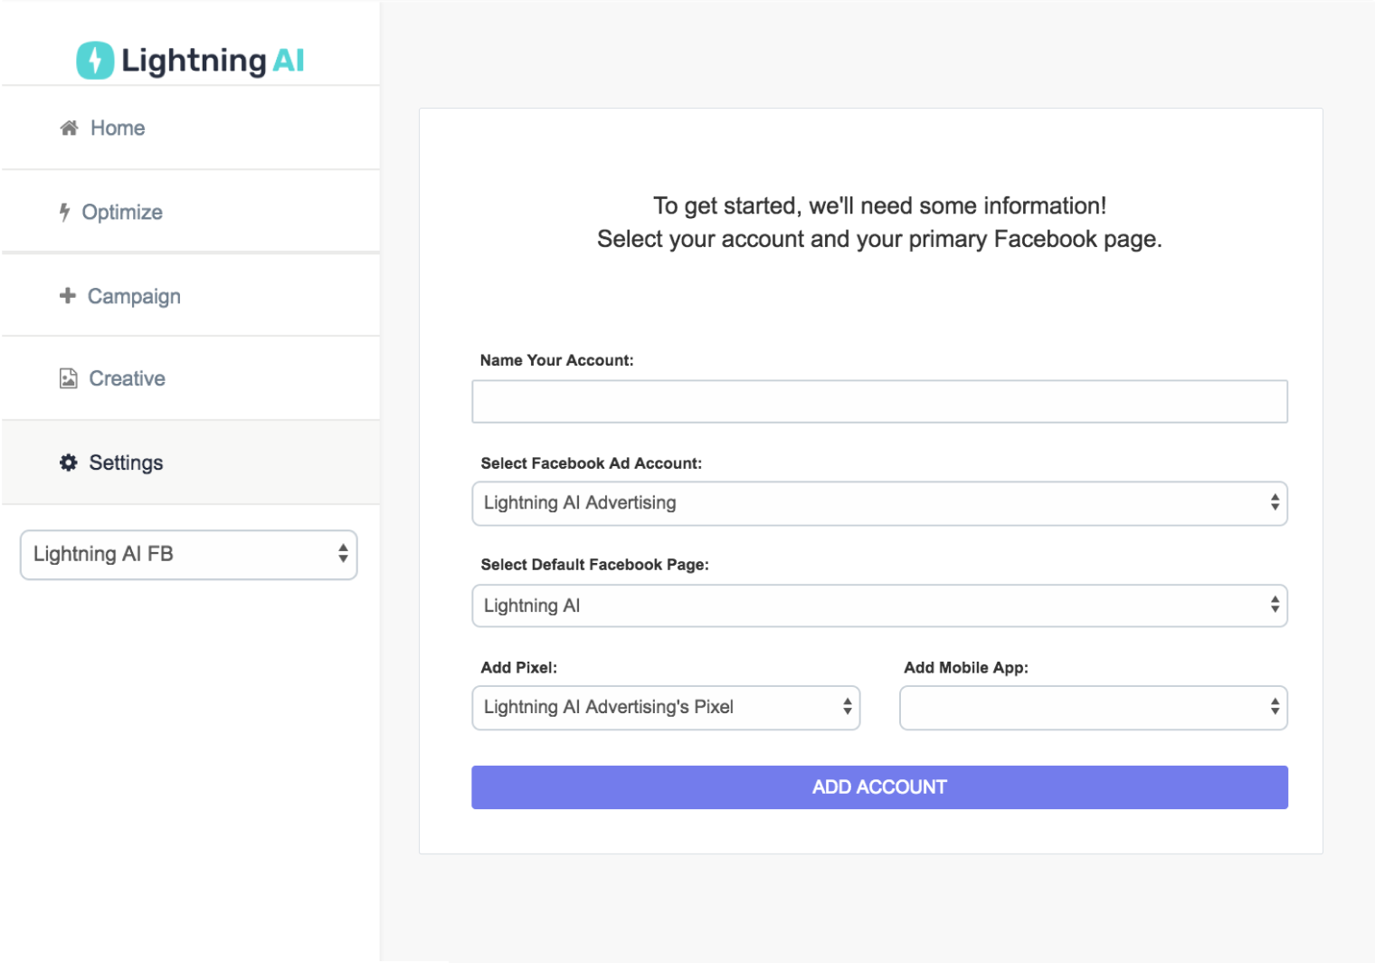
Task: Click the Lightning AI bolt logo icon
Action: tap(95, 61)
